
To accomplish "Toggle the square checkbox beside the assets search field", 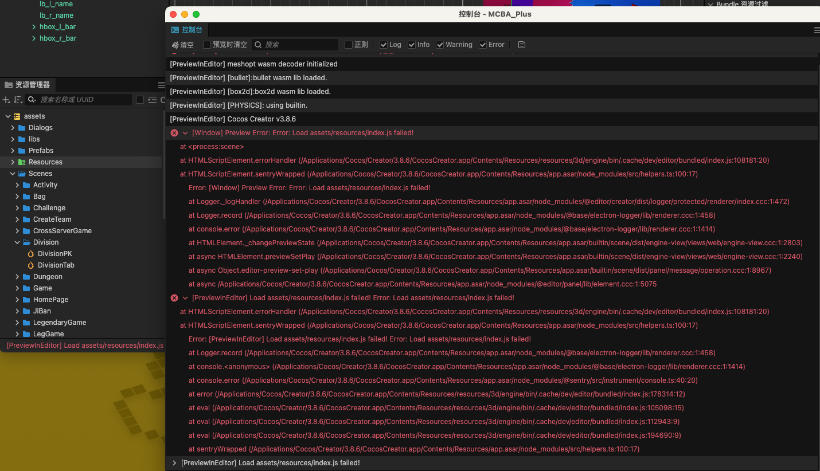I will (140, 100).
